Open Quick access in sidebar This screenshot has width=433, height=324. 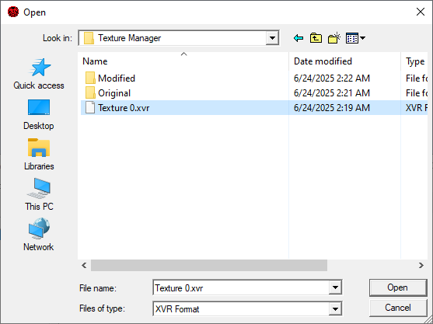39,74
